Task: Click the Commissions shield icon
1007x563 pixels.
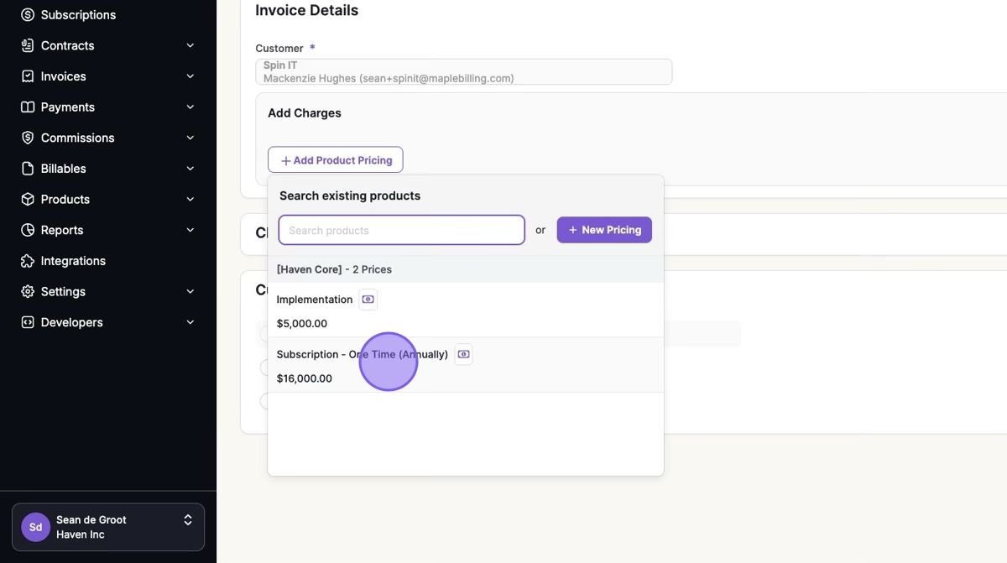Action: [x=28, y=138]
